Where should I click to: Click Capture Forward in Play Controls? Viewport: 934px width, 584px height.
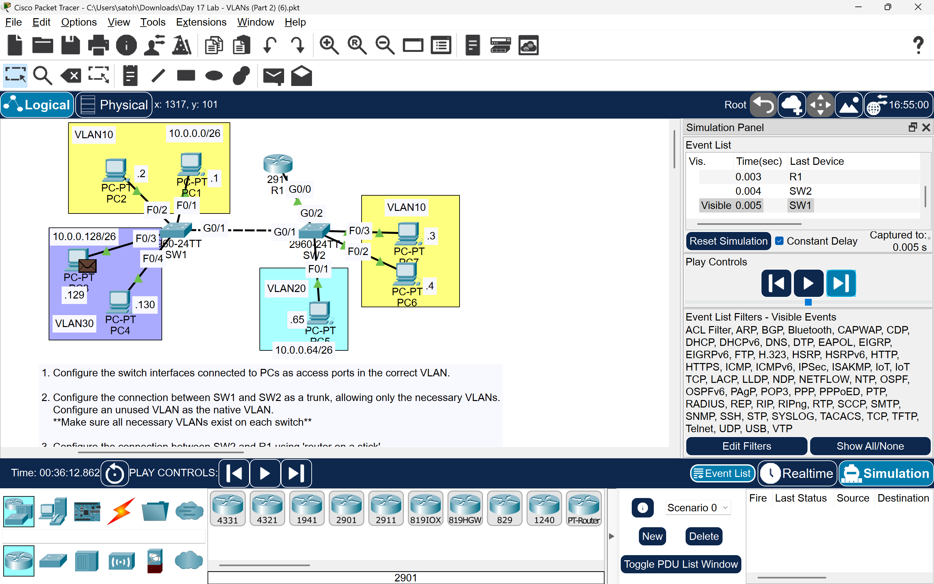(841, 283)
